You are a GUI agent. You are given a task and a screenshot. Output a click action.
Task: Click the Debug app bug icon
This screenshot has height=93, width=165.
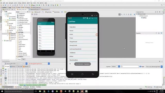(39, 5)
